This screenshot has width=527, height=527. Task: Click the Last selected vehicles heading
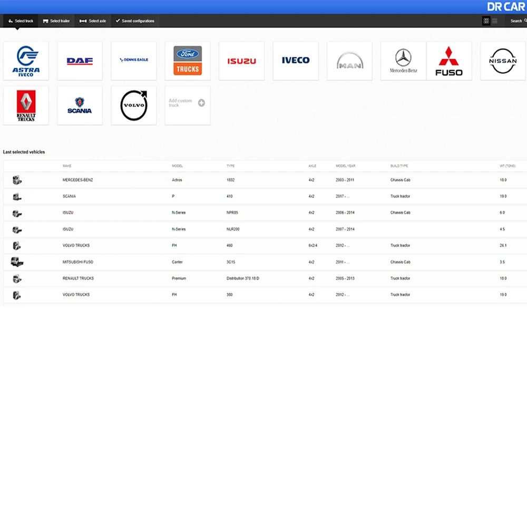[x=24, y=152]
